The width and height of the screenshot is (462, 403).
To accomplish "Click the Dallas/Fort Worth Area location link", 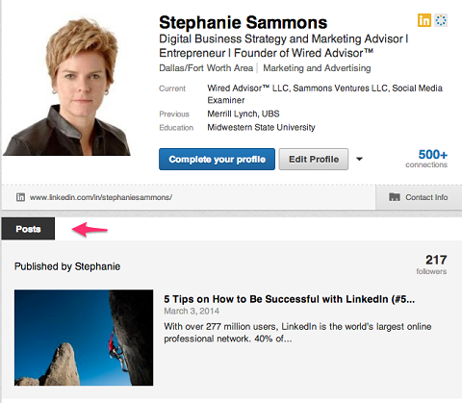I will click(x=206, y=68).
